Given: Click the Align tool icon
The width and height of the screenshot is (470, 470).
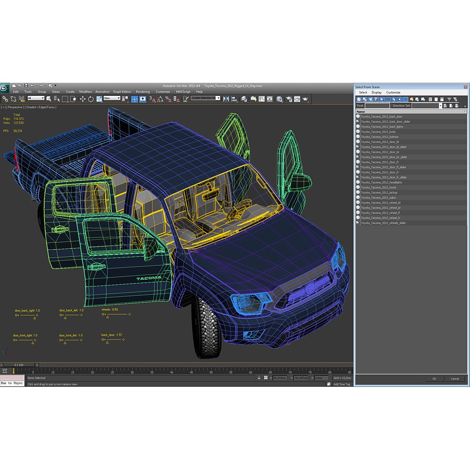Looking at the screenshot, I should coord(235,99).
